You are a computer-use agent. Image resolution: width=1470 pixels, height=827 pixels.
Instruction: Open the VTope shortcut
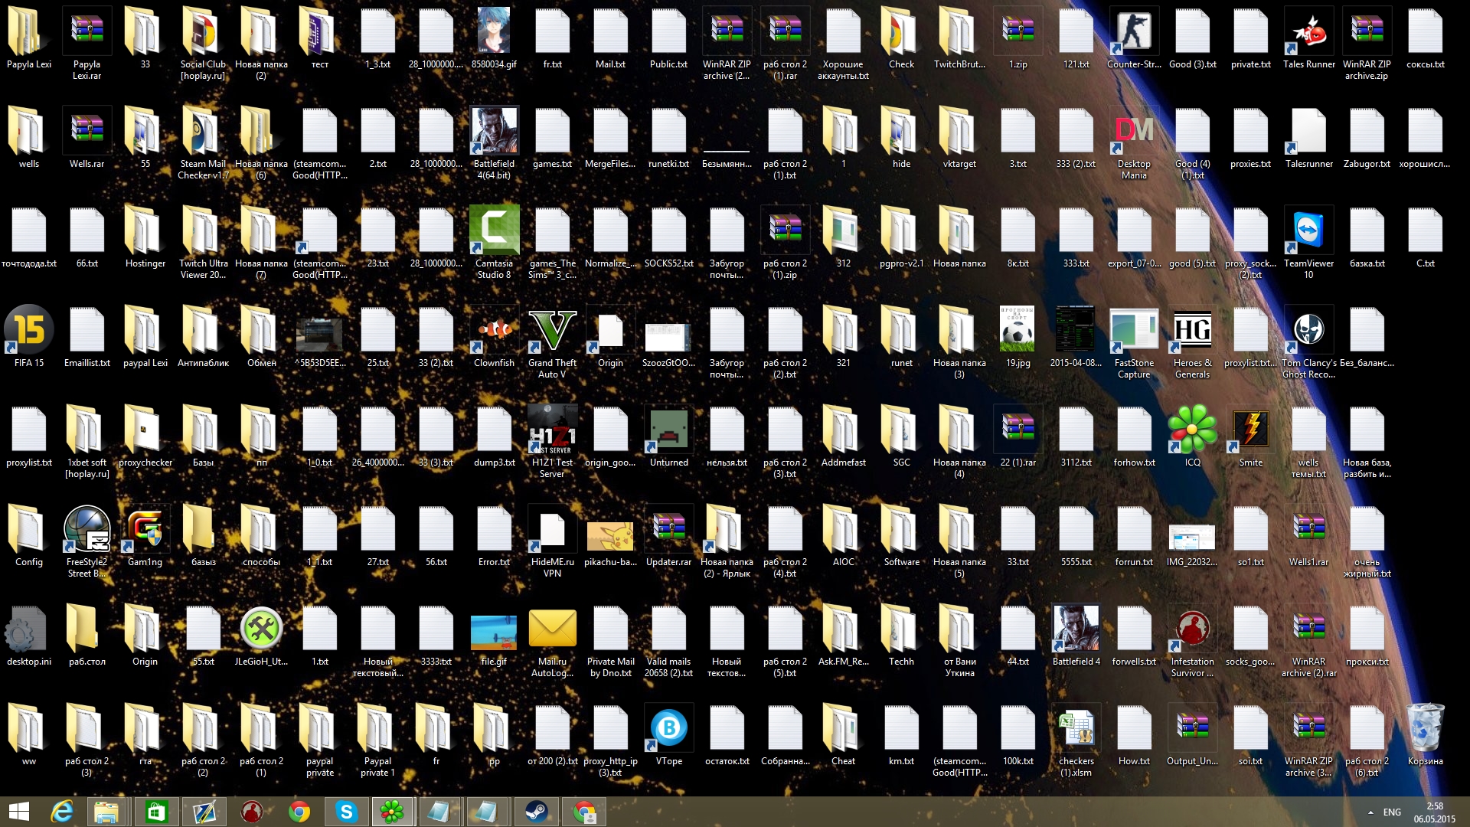pyautogui.click(x=669, y=728)
